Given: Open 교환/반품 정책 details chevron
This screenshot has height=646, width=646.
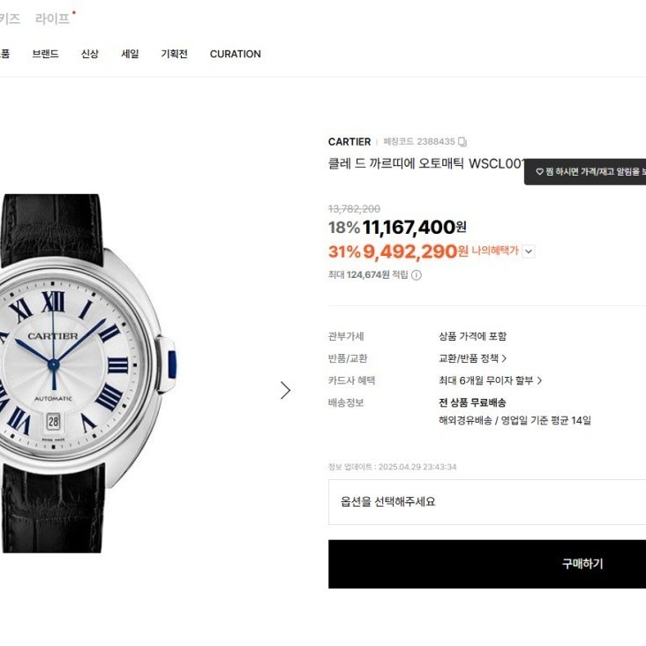Looking at the screenshot, I should coord(504,358).
